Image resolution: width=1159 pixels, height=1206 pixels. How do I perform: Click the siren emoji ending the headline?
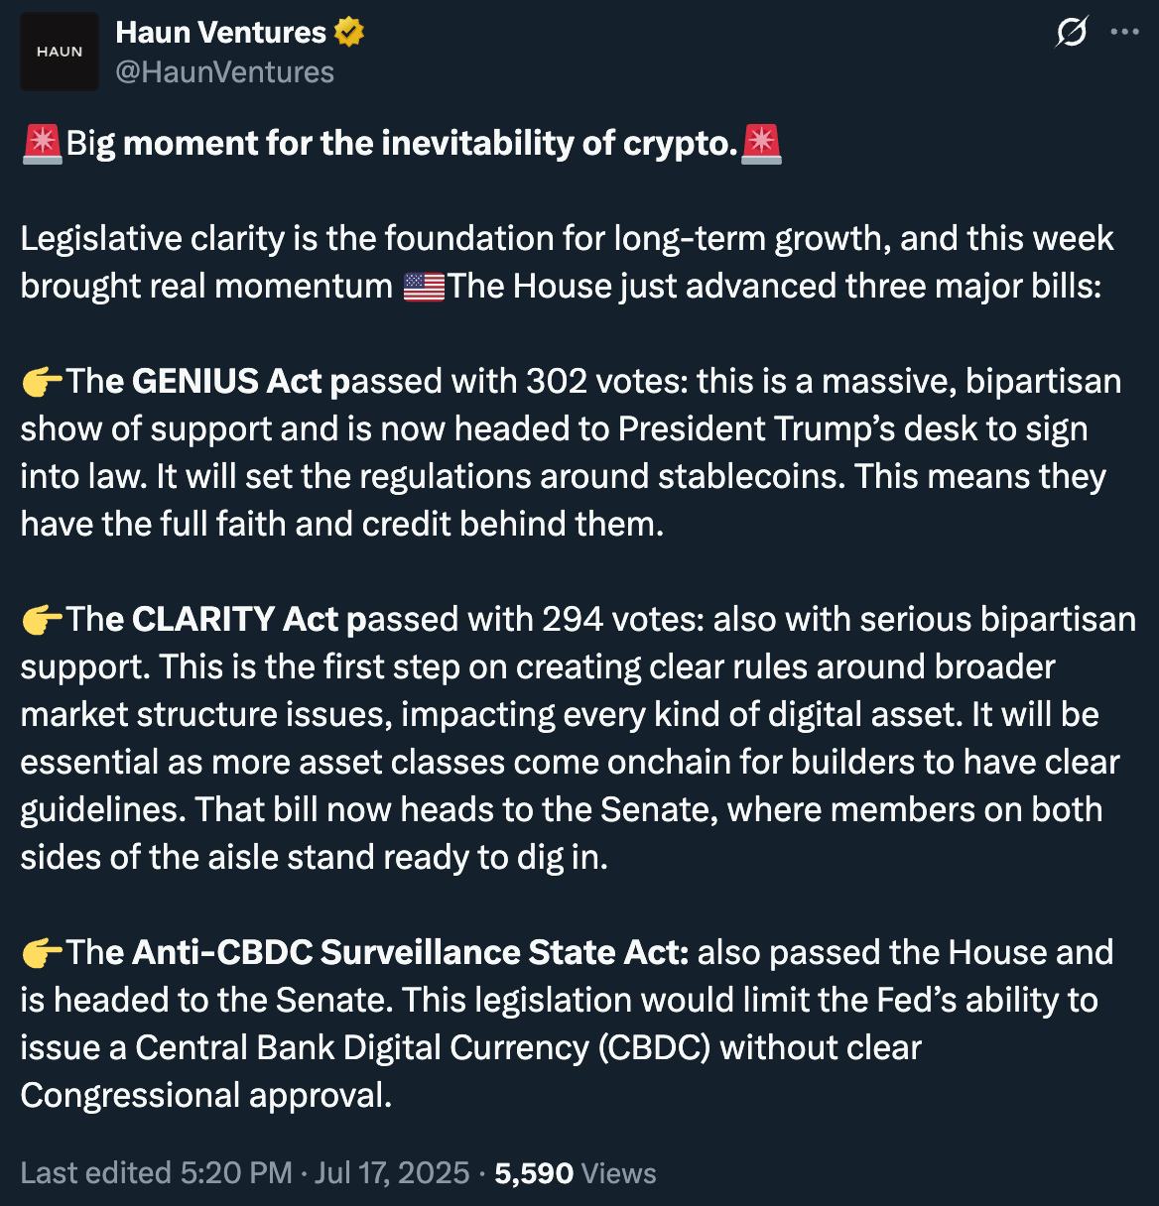click(760, 142)
